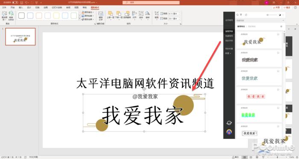This screenshot has height=159, width=299.
Task: Open the 图形效果 (Graphics Effects) dropdown
Action: (88, 19)
